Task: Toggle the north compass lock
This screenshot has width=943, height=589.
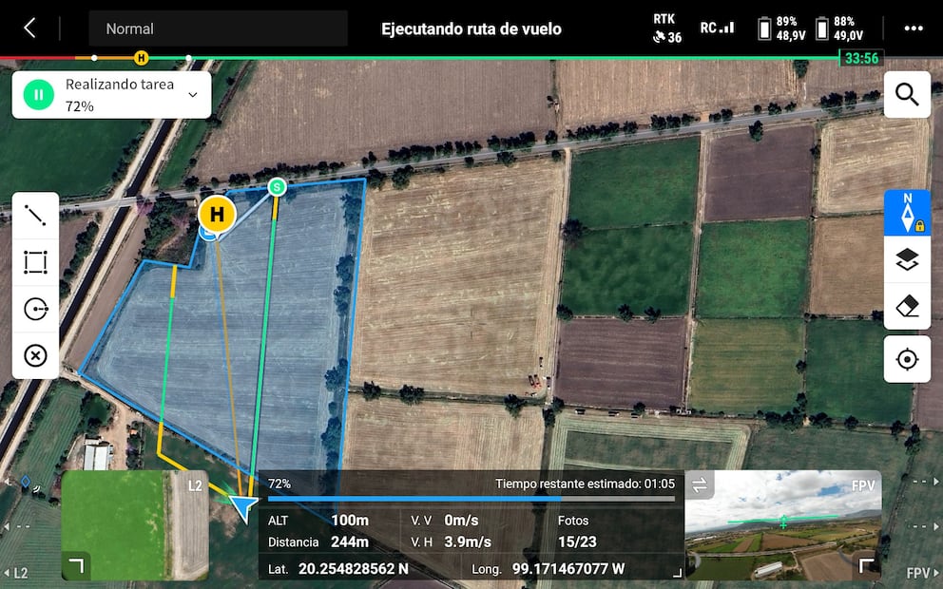Action: pyautogui.click(x=907, y=213)
